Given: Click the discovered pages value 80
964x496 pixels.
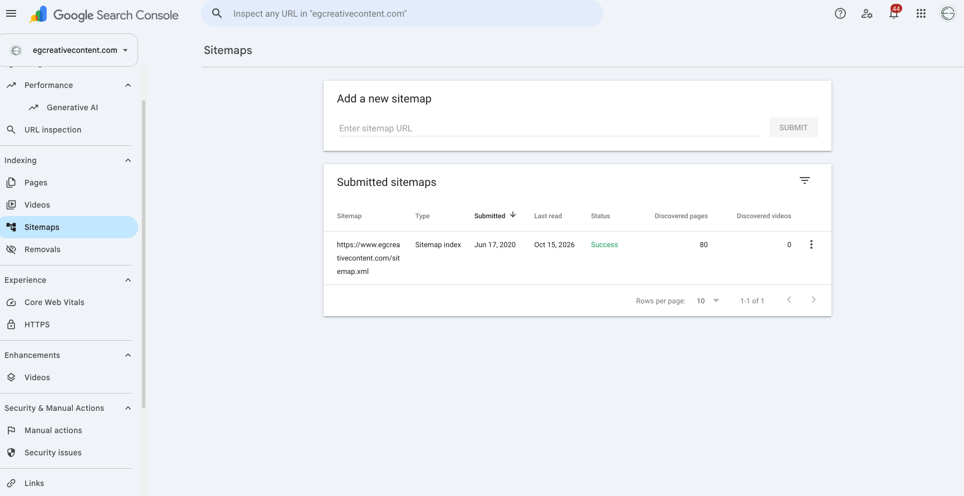Looking at the screenshot, I should pyautogui.click(x=704, y=245).
